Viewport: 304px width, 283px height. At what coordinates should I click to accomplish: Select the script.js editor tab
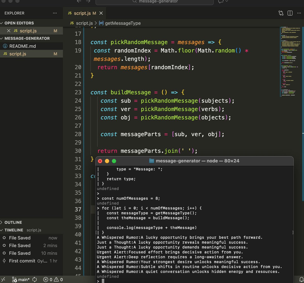point(84,13)
